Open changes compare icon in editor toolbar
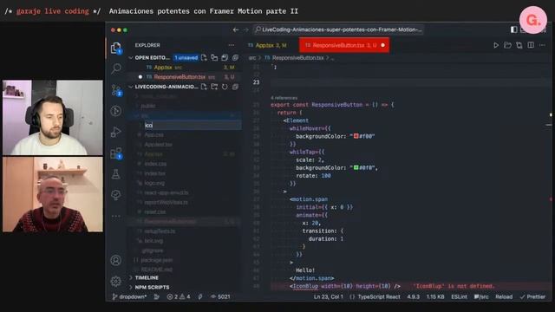 [x=519, y=45]
